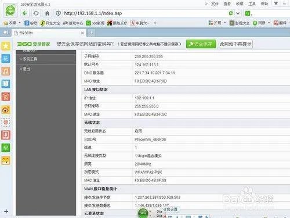The width and height of the screenshot is (290, 218).
Task: Open the 收藏 favorites star in bookmarks bar
Action: (x=10, y=23)
